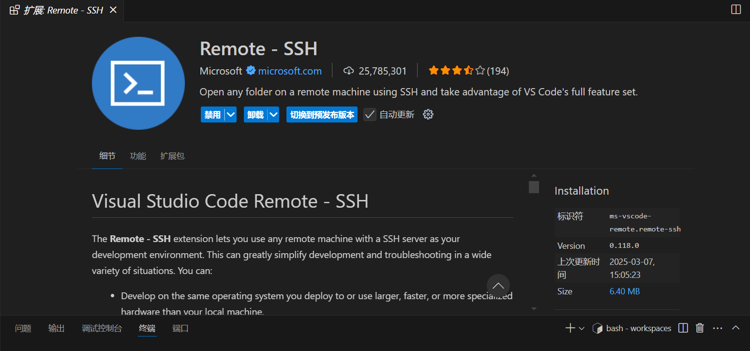Open the new terminal launch profile dropdown
The width and height of the screenshot is (750, 351).
[582, 328]
